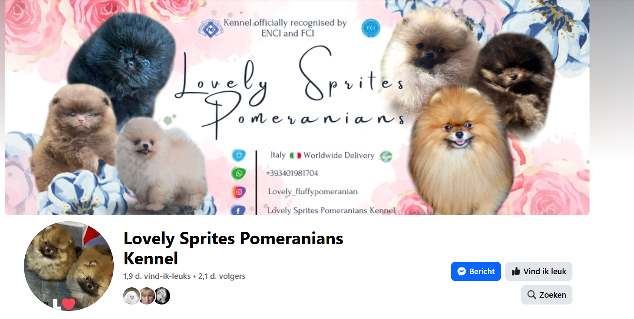The height and width of the screenshot is (319, 634).
Task: Click the black-and-white third follower avatar
Action: (162, 296)
